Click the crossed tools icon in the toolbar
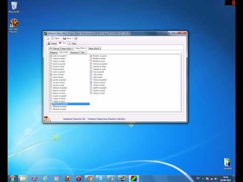The width and height of the screenshot is (243, 182). [x=76, y=38]
